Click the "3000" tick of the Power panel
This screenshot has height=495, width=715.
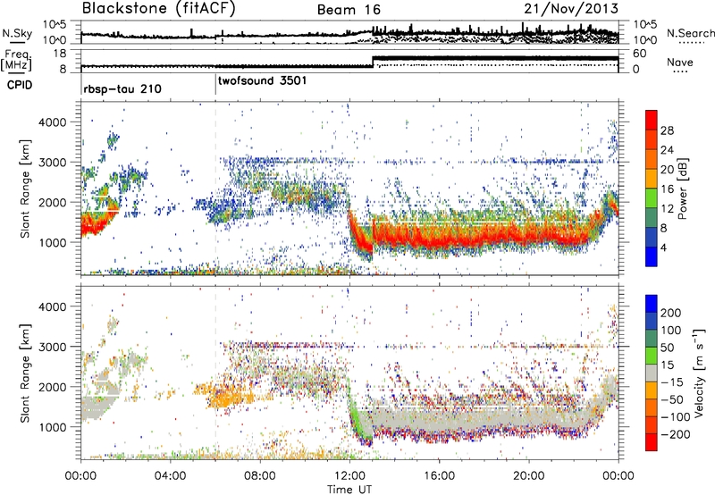tap(52, 163)
